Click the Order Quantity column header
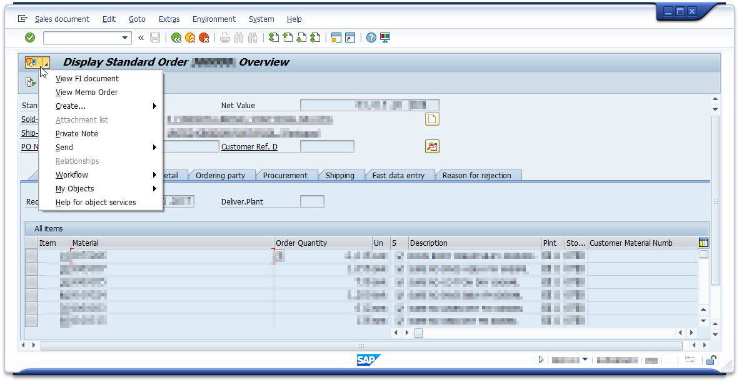The width and height of the screenshot is (739, 384). pos(323,243)
